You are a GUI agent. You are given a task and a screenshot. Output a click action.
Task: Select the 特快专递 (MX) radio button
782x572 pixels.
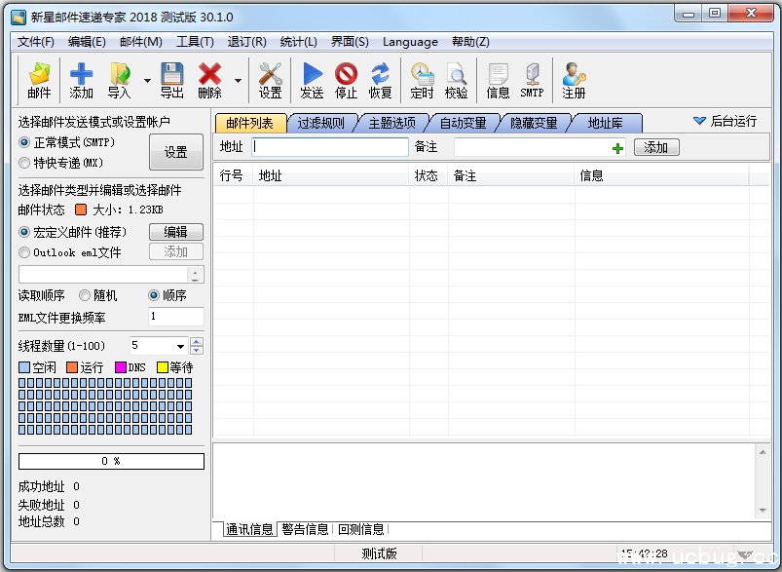[25, 163]
